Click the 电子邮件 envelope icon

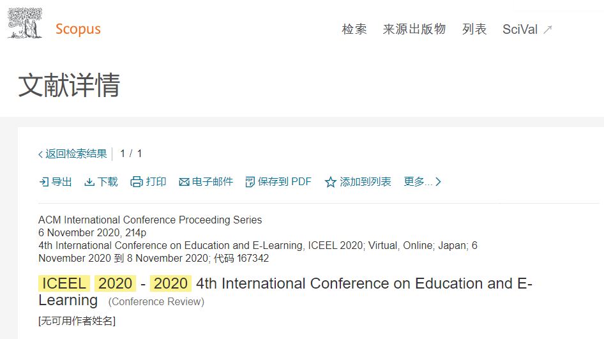click(184, 182)
